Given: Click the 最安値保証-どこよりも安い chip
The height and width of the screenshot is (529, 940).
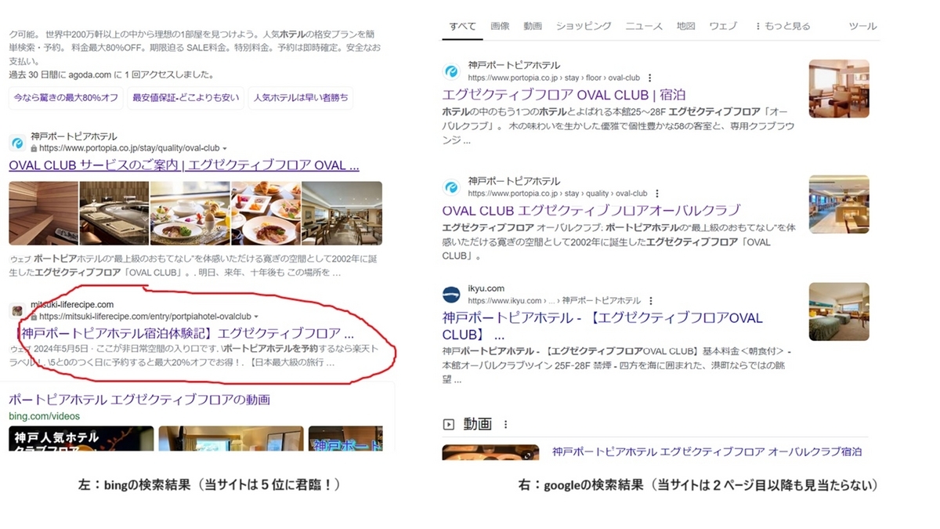Looking at the screenshot, I should pos(186,98).
